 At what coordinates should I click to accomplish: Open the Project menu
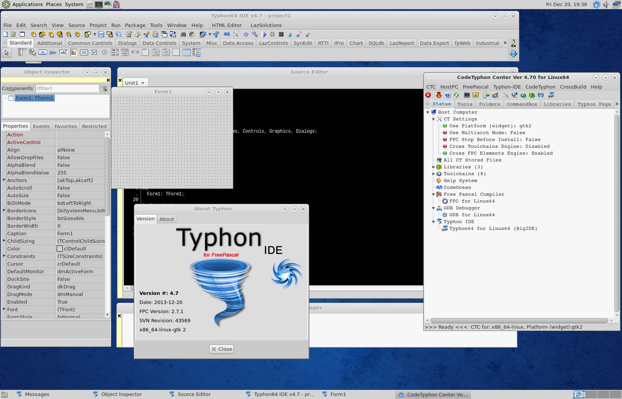(x=98, y=25)
